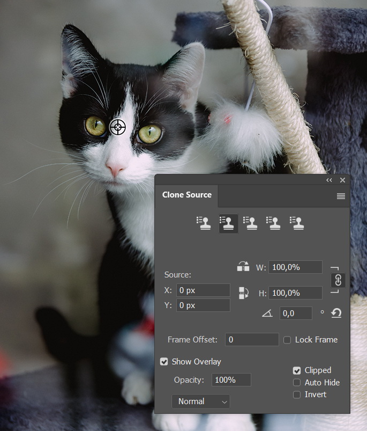Click the flip vertical icon
The height and width of the screenshot is (431, 367).
pos(243,293)
